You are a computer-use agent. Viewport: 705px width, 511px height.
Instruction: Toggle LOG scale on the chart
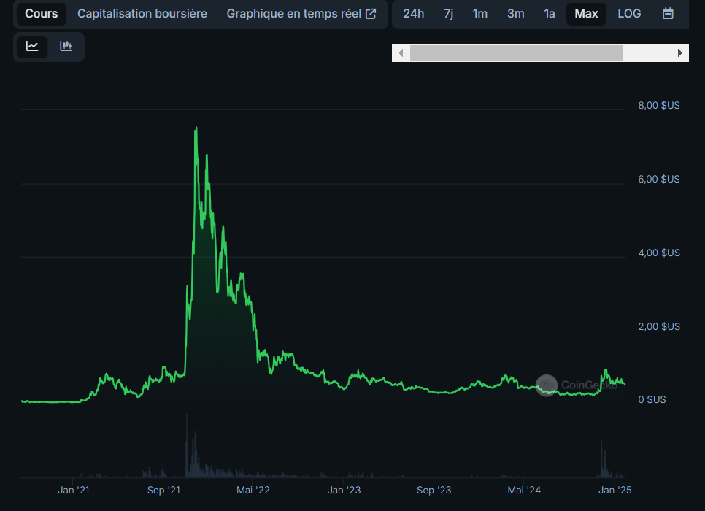629,14
